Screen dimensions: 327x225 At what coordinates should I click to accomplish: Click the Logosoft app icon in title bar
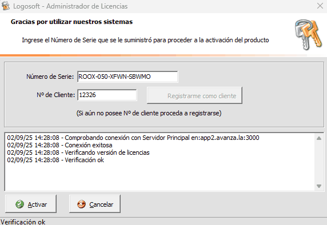[5, 6]
